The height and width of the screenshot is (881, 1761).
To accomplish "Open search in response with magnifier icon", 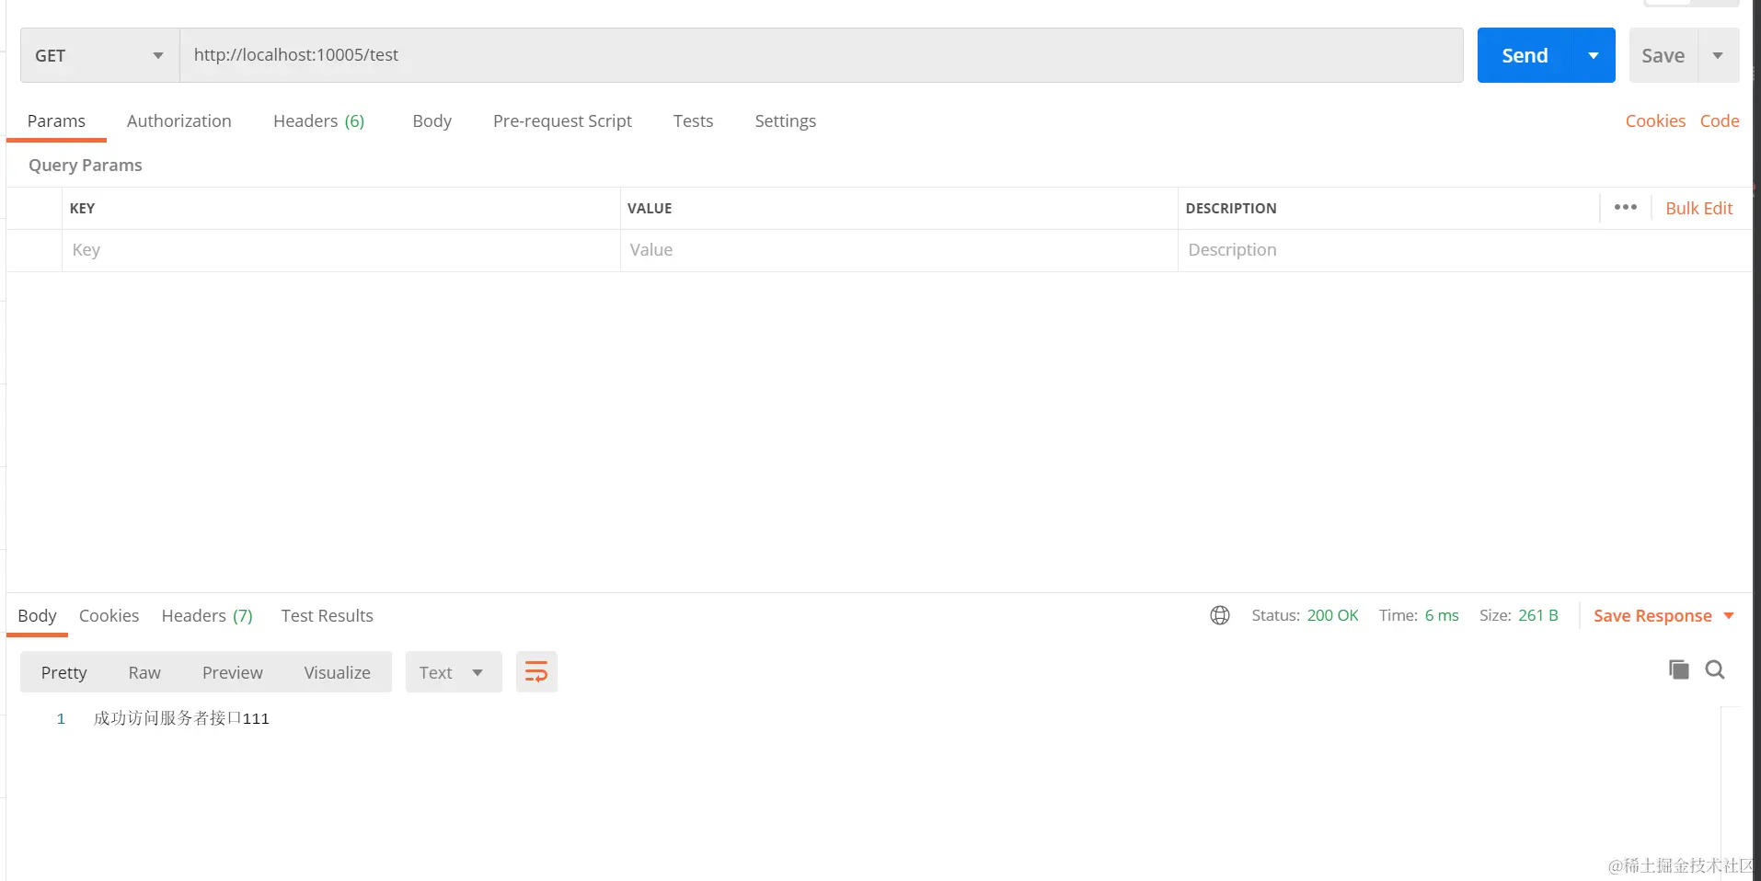I will [1715, 669].
